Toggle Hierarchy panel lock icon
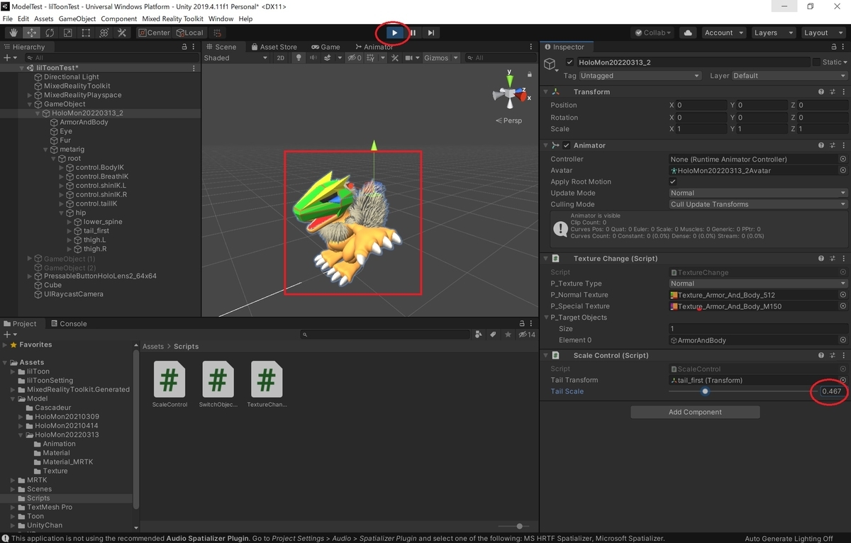Image resolution: width=851 pixels, height=543 pixels. click(184, 47)
